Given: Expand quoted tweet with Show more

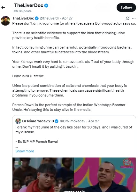Looking at the screenshot, I should click(25, 151).
